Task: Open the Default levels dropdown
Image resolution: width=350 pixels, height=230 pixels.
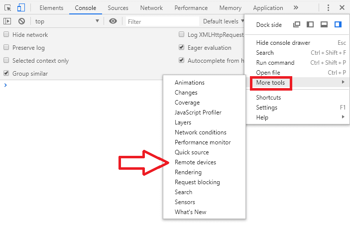Action: pos(223,21)
